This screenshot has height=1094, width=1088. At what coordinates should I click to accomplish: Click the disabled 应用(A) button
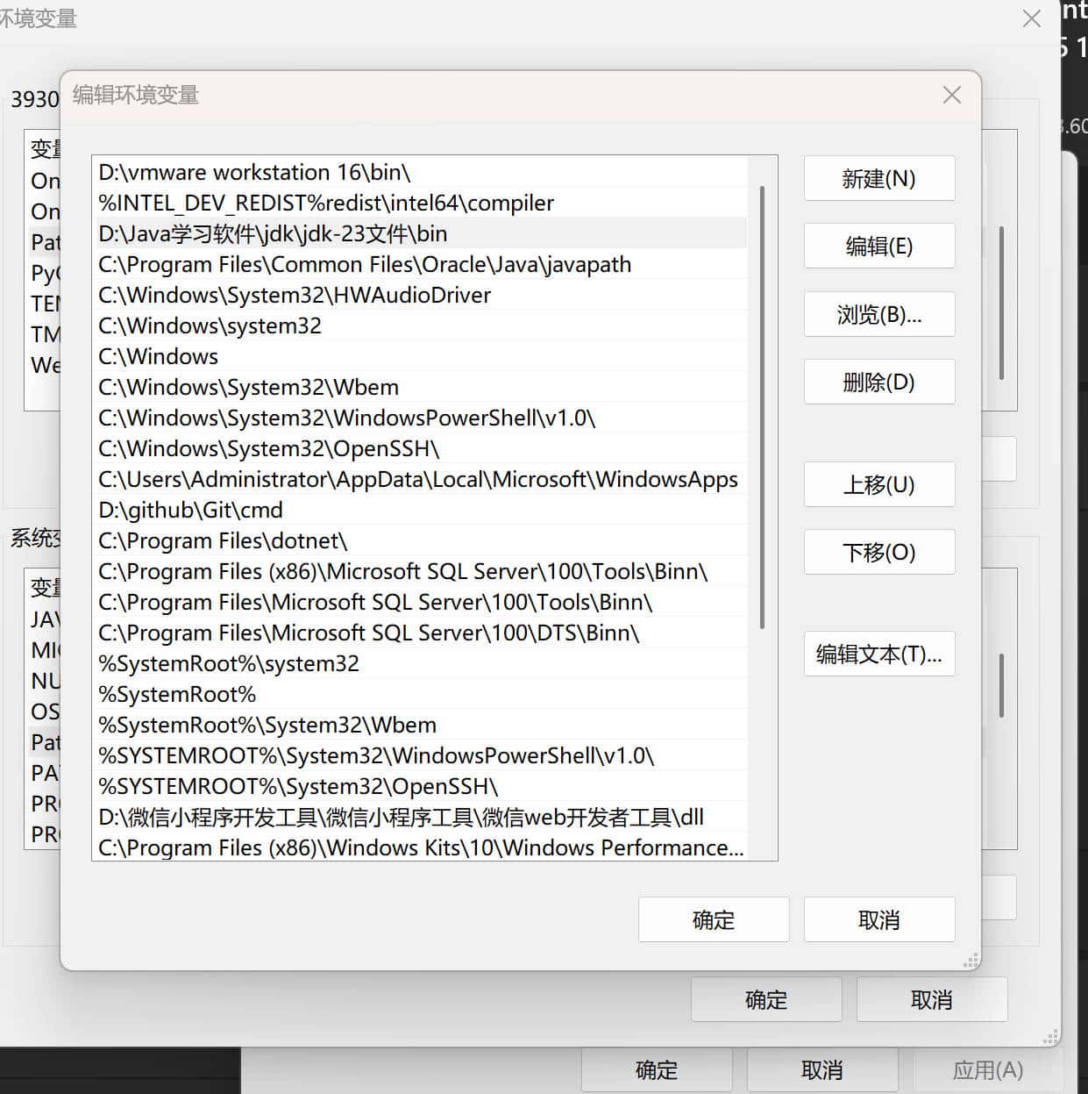coord(988,1070)
